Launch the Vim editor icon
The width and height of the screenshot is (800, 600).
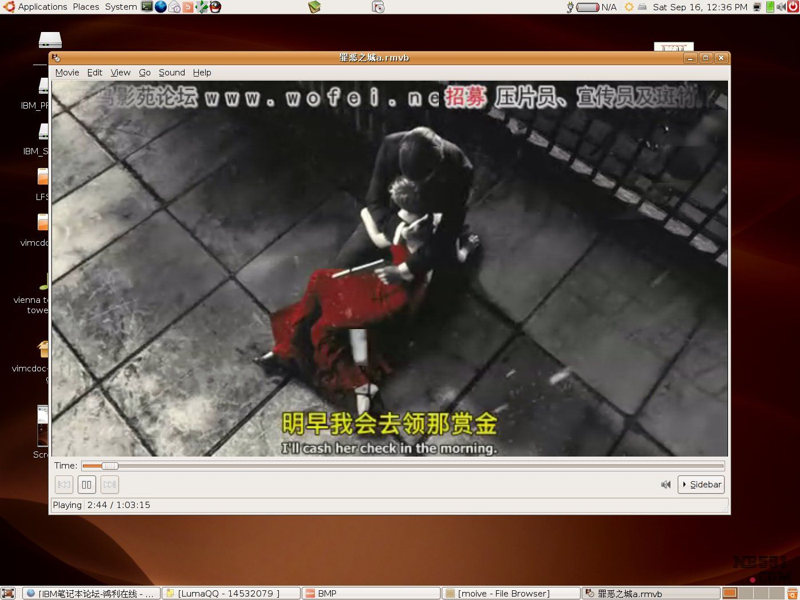(202, 7)
